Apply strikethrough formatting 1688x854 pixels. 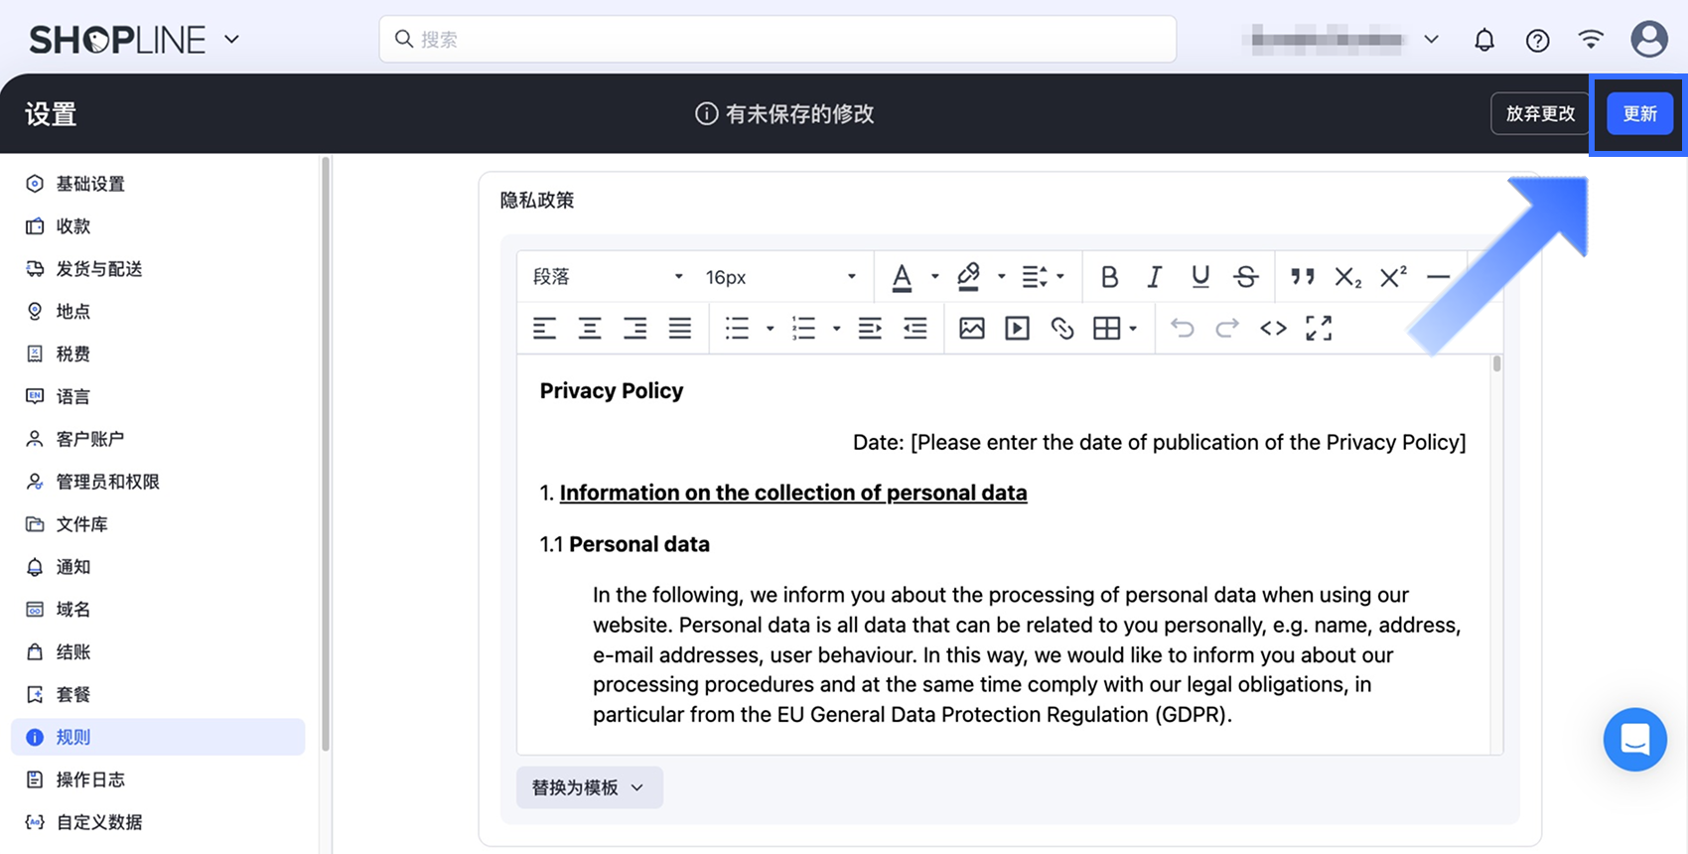(1245, 277)
